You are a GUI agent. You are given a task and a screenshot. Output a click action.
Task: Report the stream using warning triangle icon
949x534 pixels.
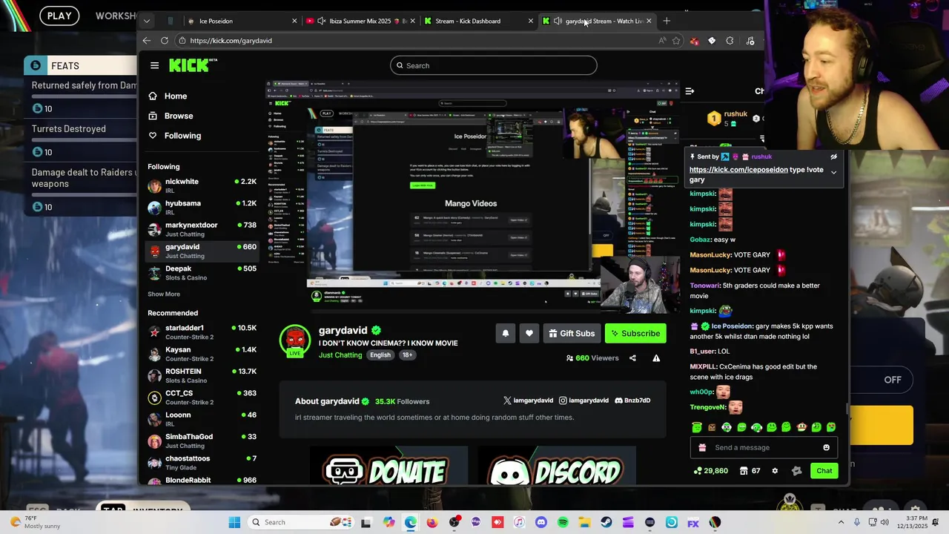(x=656, y=358)
